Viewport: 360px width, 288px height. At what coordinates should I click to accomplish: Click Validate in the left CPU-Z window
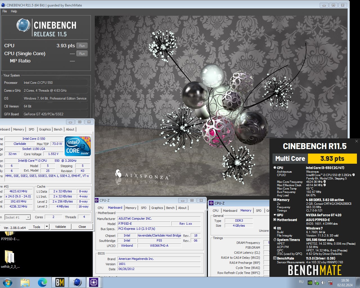60,227
